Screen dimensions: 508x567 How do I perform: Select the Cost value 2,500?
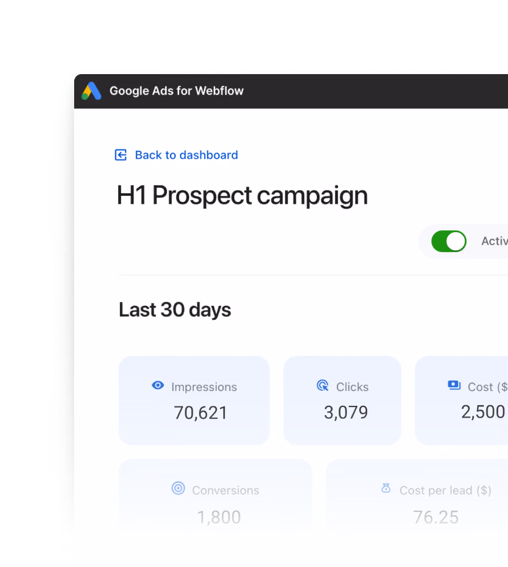coord(483,412)
